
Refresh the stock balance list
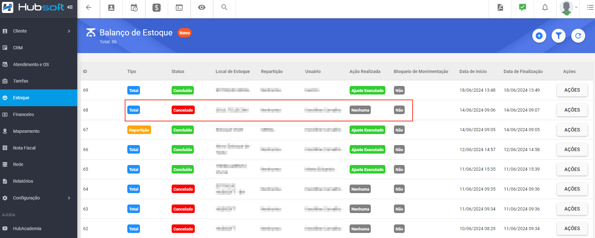tap(578, 36)
